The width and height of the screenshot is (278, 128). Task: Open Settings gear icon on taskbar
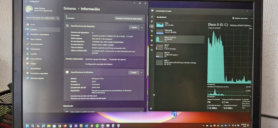pyautogui.click(x=102, y=126)
